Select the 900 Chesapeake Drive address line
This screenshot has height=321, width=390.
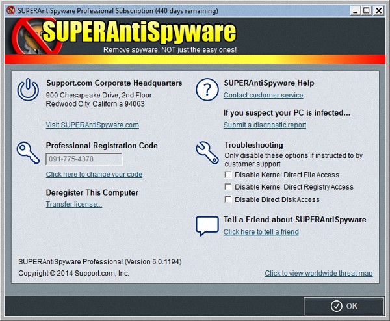pos(99,95)
